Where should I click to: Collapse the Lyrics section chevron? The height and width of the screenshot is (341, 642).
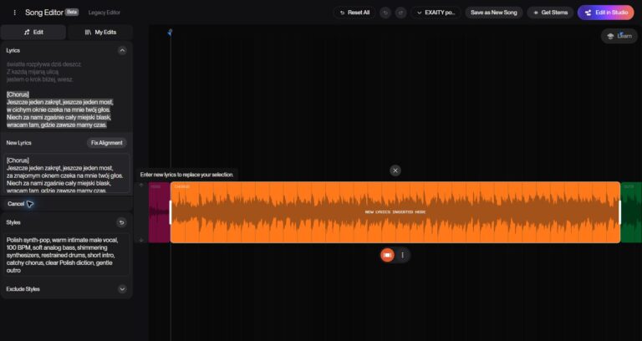coord(122,50)
